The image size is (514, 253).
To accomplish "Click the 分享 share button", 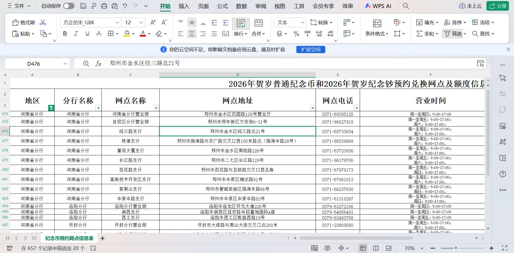I will coord(498,6).
